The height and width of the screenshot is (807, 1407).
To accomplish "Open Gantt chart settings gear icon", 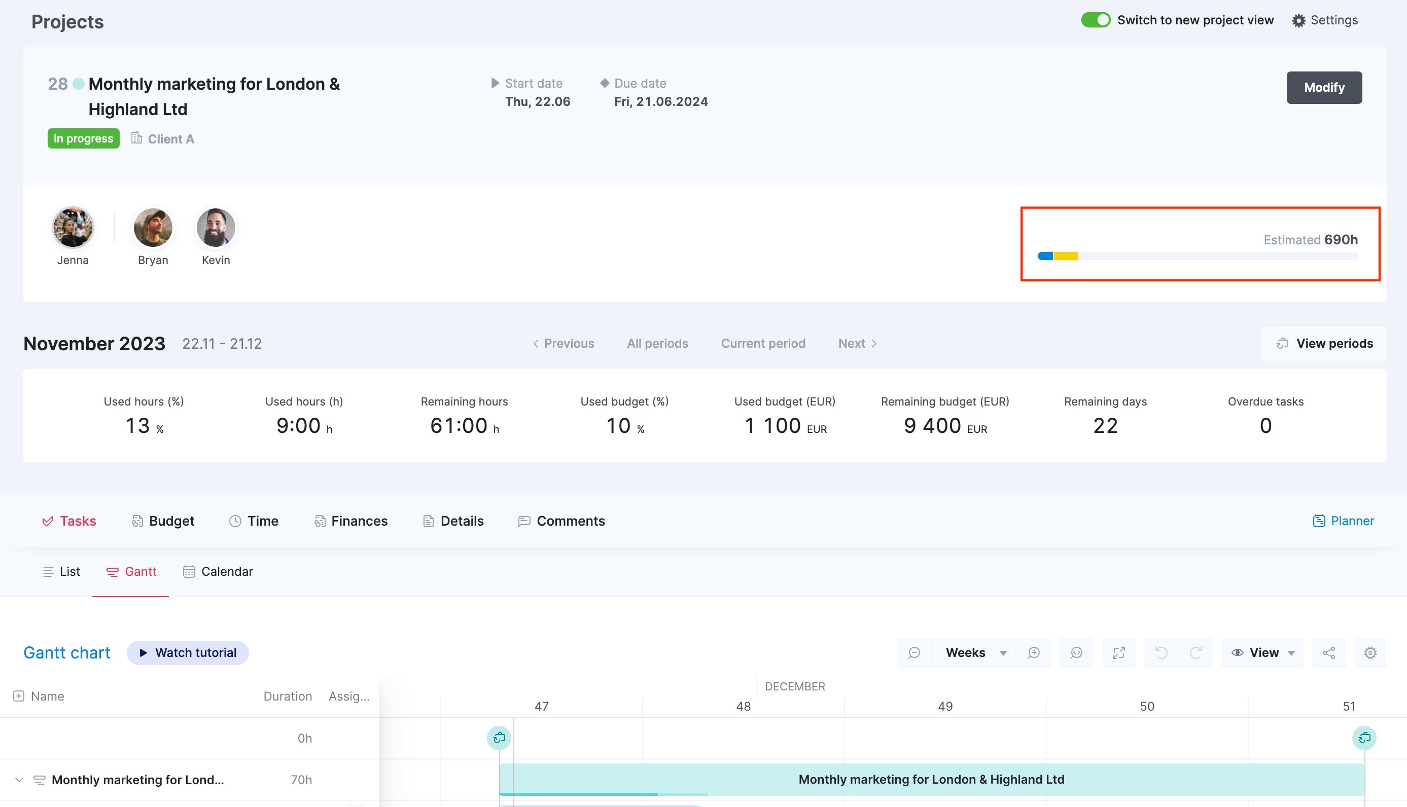I will click(x=1370, y=652).
